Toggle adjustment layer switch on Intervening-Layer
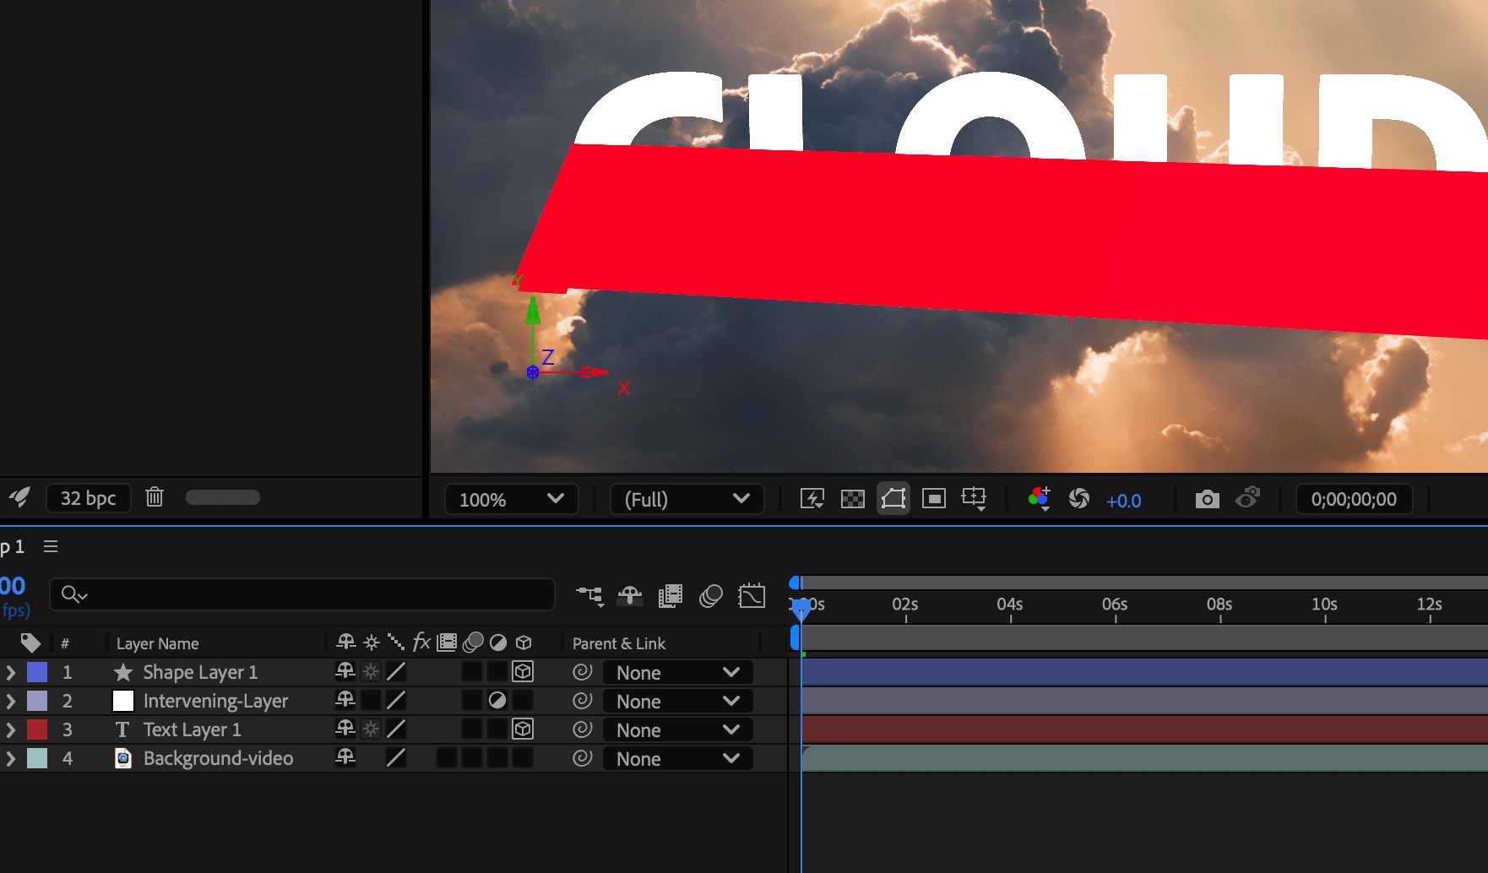Image resolution: width=1488 pixels, height=873 pixels. [x=497, y=701]
